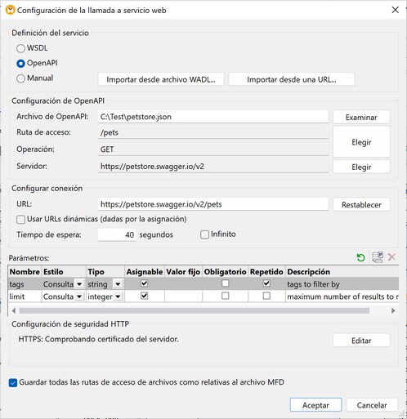This screenshot has height=419, width=407.
Task: Toggle Repetido checkbox for tags row
Action: [266, 283]
